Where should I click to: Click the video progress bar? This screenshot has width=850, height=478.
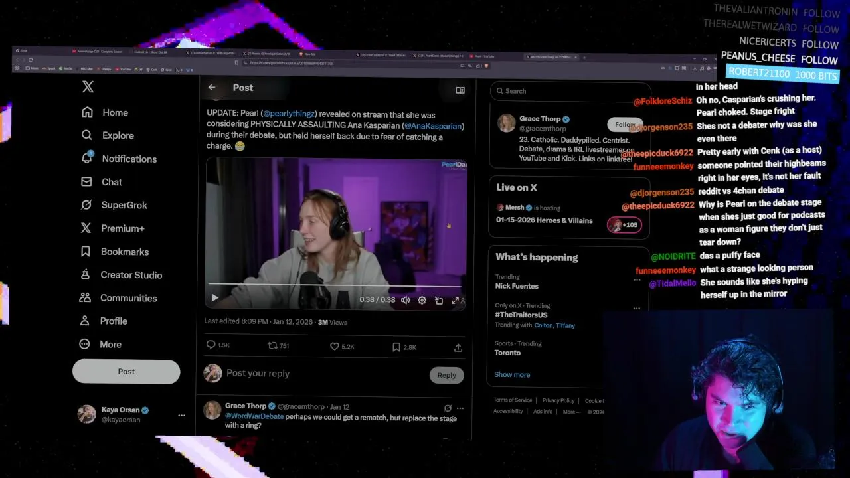335,286
